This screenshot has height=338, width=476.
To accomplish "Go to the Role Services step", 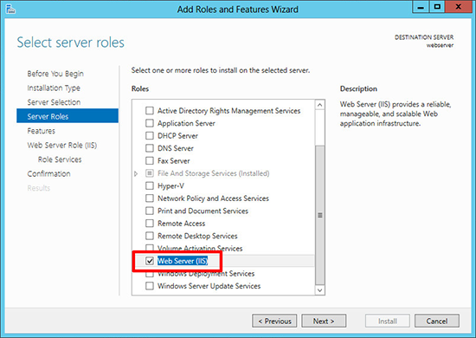I will [60, 159].
